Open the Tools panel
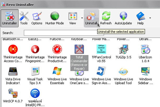160x107 pixels. coord(24,18)
